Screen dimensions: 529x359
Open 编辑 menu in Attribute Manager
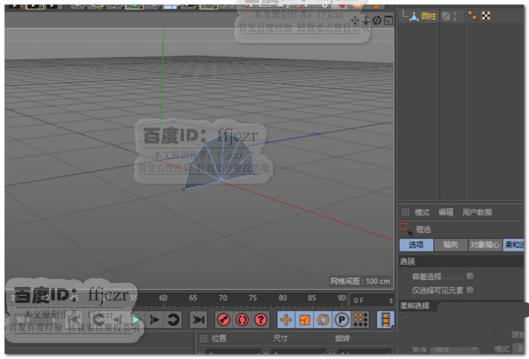pyautogui.click(x=445, y=212)
